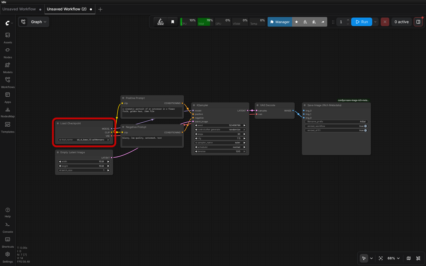Cancel the current run with red X
This screenshot has width=426, height=266.
(x=385, y=22)
